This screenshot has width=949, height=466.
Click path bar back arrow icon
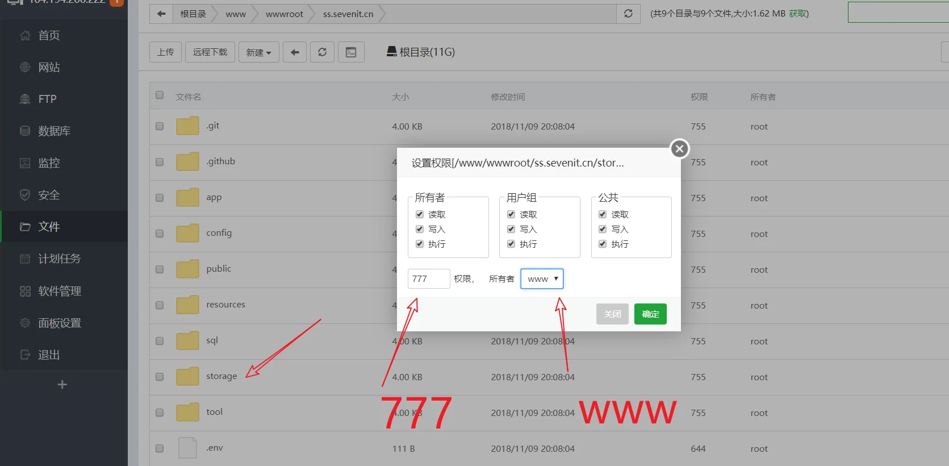tap(161, 14)
